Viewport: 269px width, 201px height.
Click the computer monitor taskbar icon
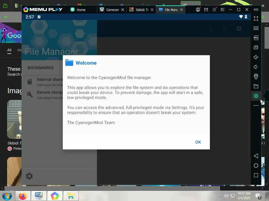pyautogui.click(x=39, y=196)
